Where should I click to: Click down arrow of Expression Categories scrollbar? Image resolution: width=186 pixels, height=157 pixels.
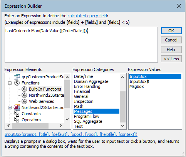(122, 126)
